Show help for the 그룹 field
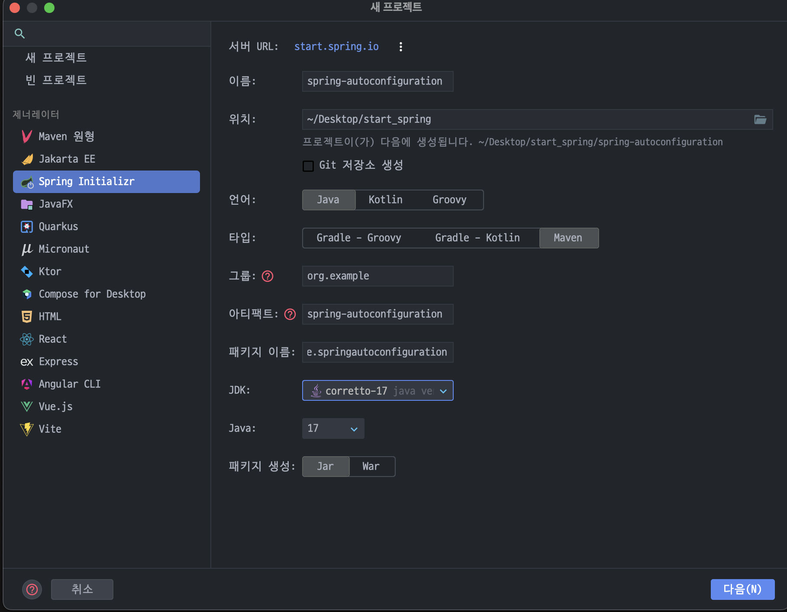This screenshot has width=787, height=612. click(268, 276)
